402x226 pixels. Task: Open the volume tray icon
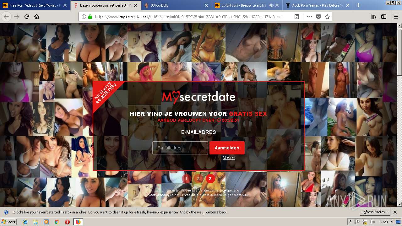[372, 222]
